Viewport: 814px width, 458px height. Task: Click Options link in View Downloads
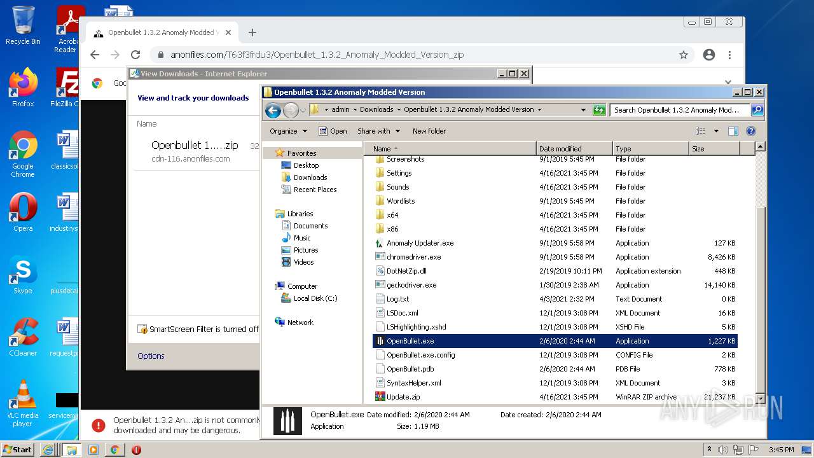coord(151,356)
